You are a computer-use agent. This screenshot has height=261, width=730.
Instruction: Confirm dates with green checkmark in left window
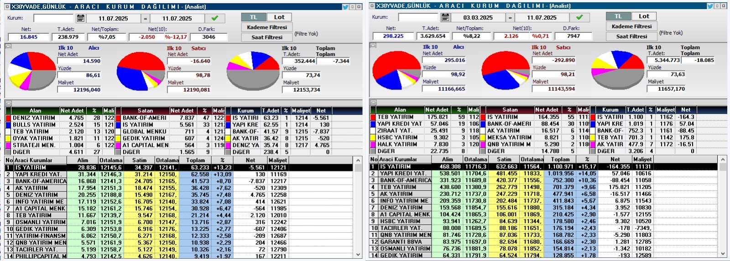pyautogui.click(x=214, y=18)
